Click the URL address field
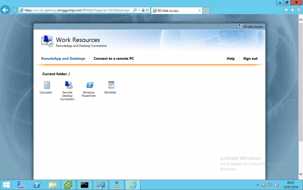This screenshot has height=190, width=303. 77,10
